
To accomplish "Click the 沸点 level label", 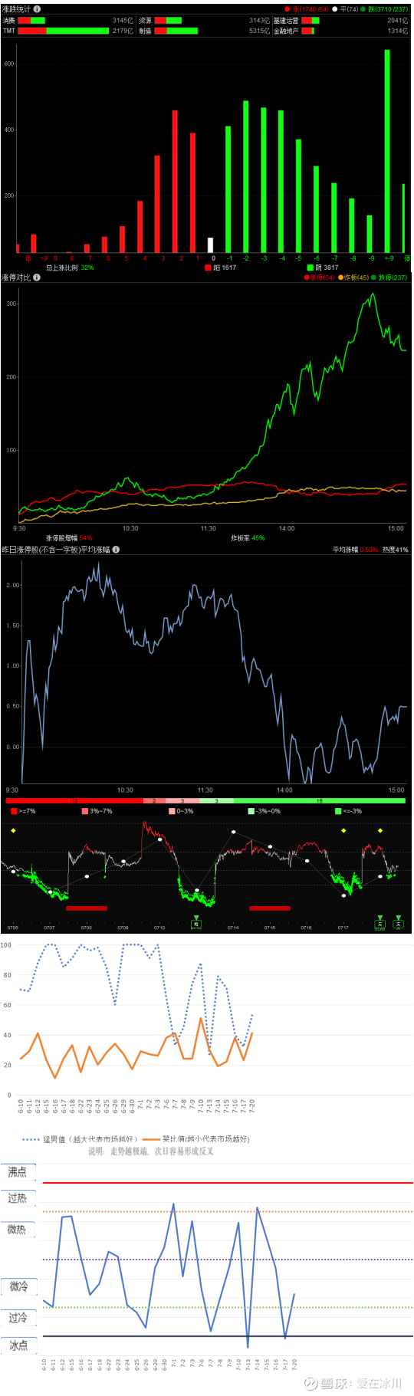I will [x=18, y=1172].
